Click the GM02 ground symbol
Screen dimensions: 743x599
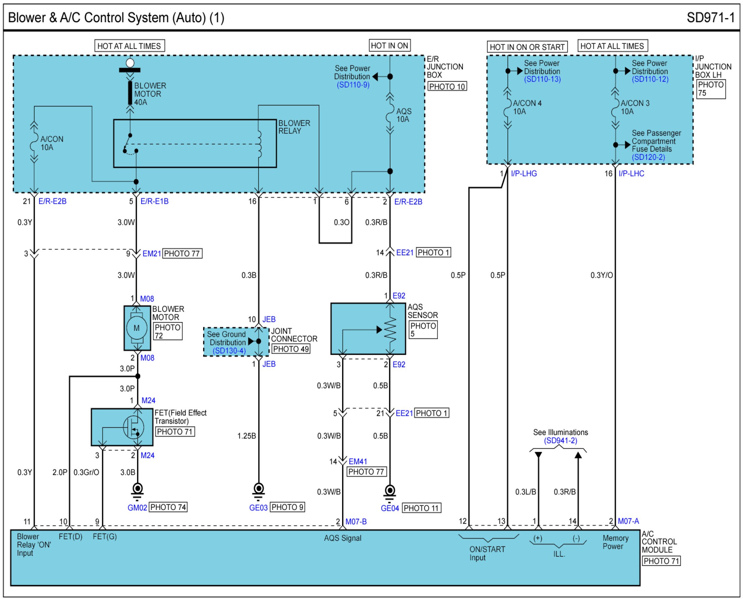tap(137, 490)
